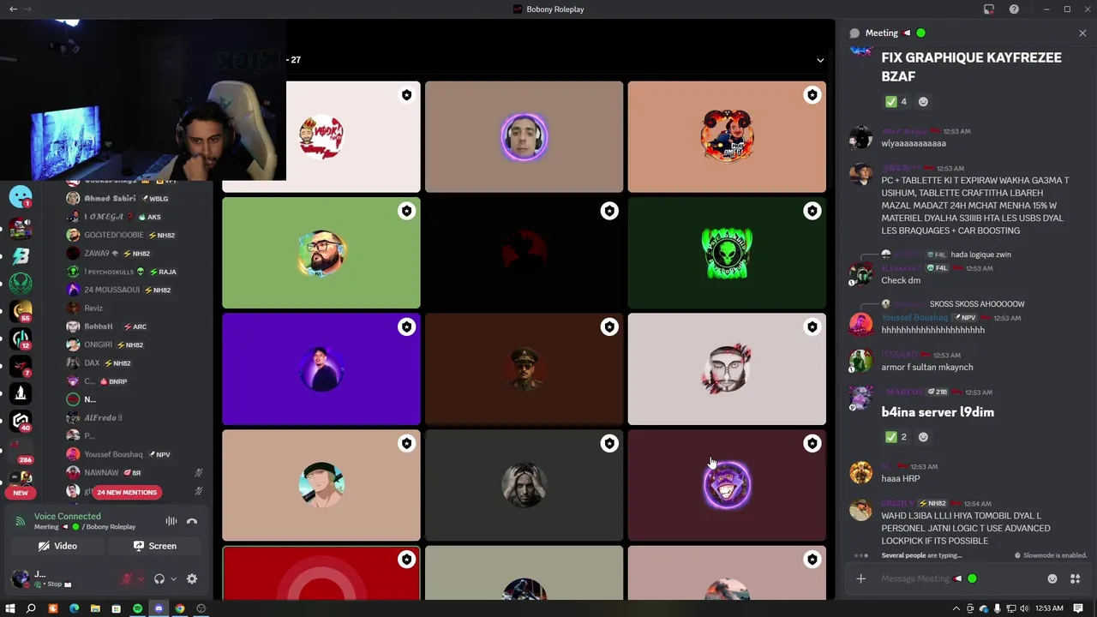The image size is (1097, 617).
Task: Open the green alien server icon in sidebar
Action: coord(21,284)
